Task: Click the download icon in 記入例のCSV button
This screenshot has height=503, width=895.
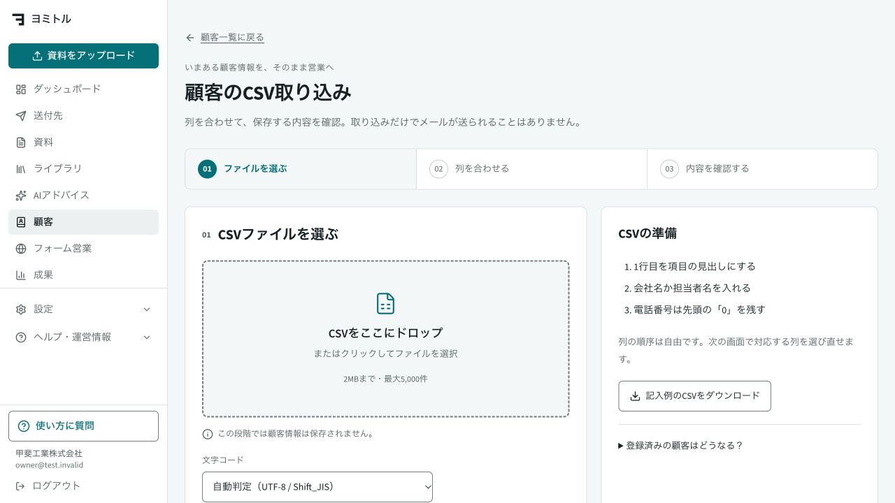Action: pos(635,396)
